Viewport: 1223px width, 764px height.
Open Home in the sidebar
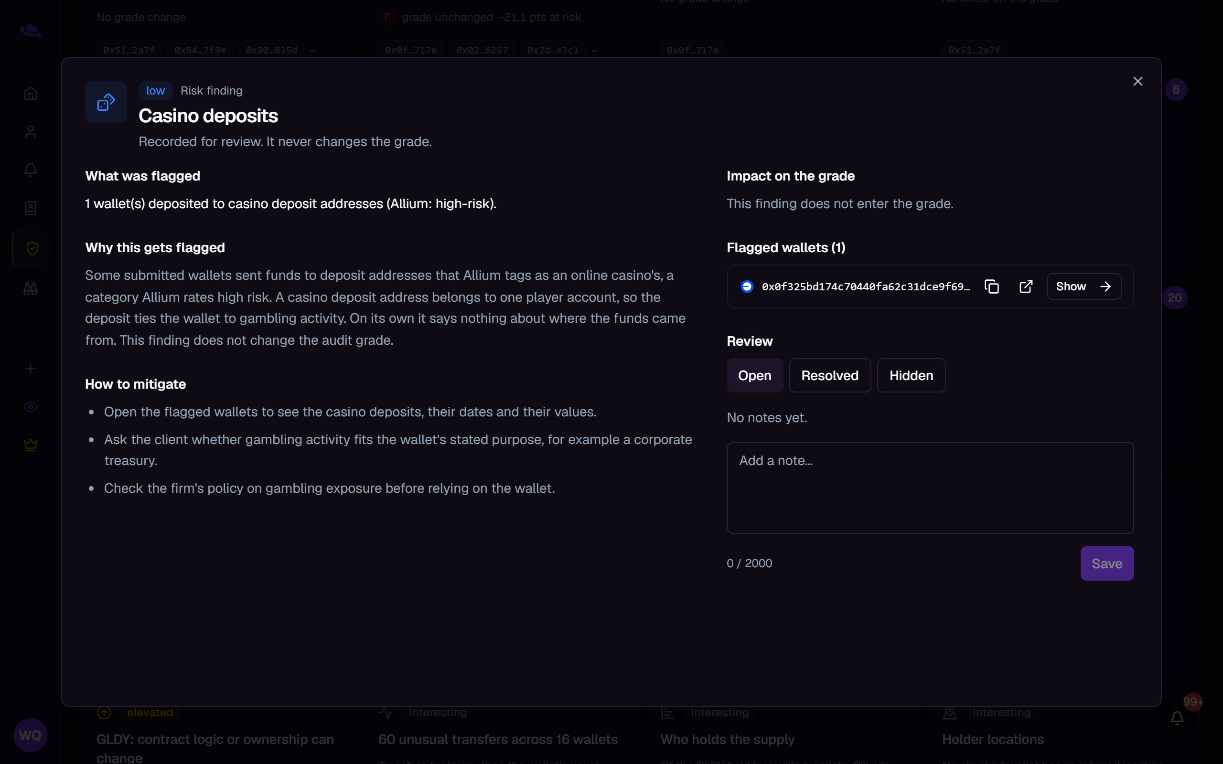[30, 94]
